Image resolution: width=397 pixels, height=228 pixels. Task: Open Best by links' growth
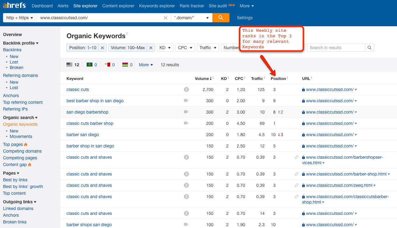coord(23,186)
